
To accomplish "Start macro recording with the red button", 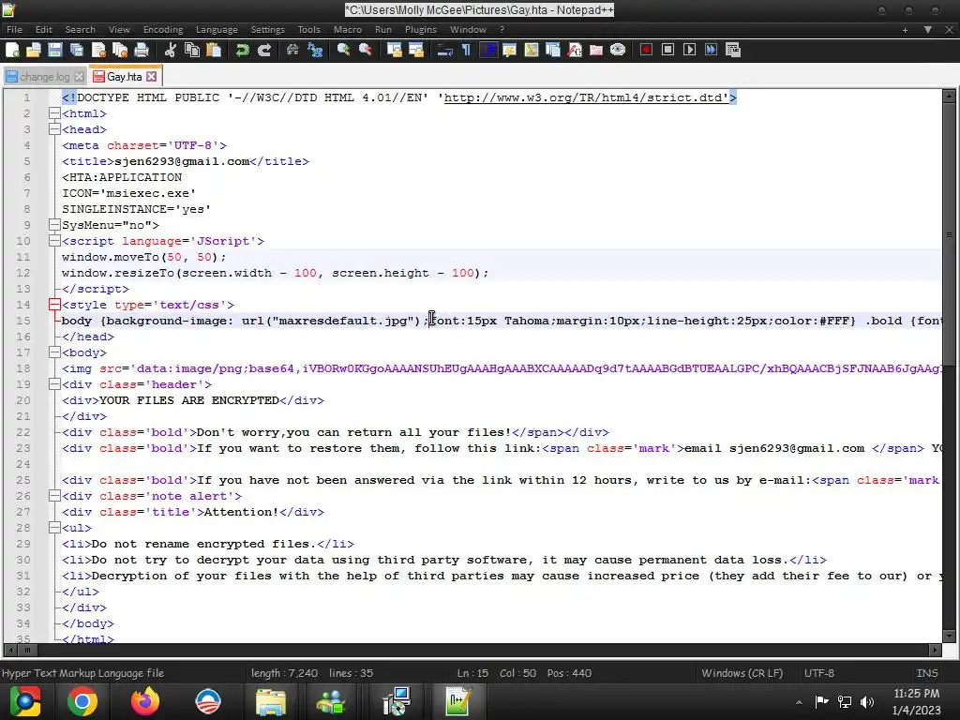I will [x=646, y=51].
